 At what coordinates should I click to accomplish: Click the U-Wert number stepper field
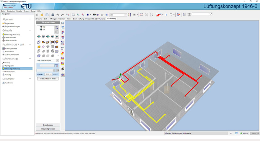pos(48,74)
